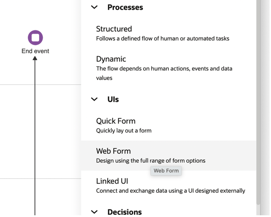Collapse the Processes section chevron
The width and height of the screenshot is (271, 217).
click(x=94, y=7)
